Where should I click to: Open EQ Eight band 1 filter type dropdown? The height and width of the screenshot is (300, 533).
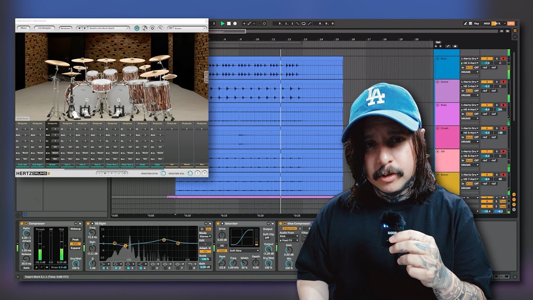pyautogui.click(x=105, y=264)
